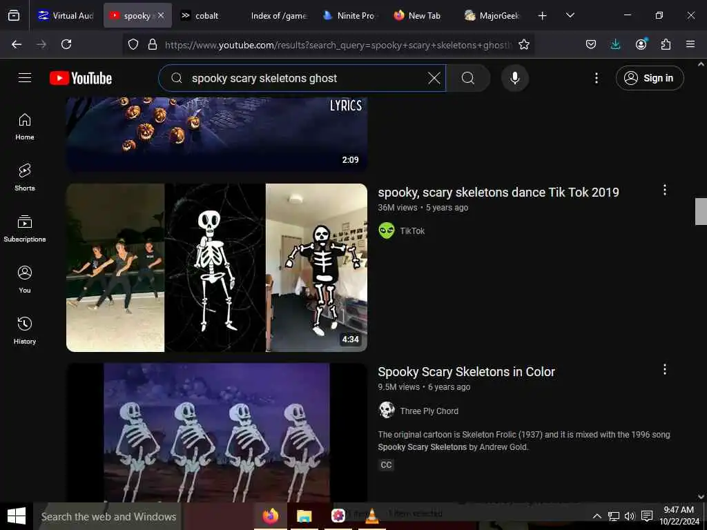Open Firefox View icon in tab bar
Viewport: 707px width, 530px height.
point(14,15)
